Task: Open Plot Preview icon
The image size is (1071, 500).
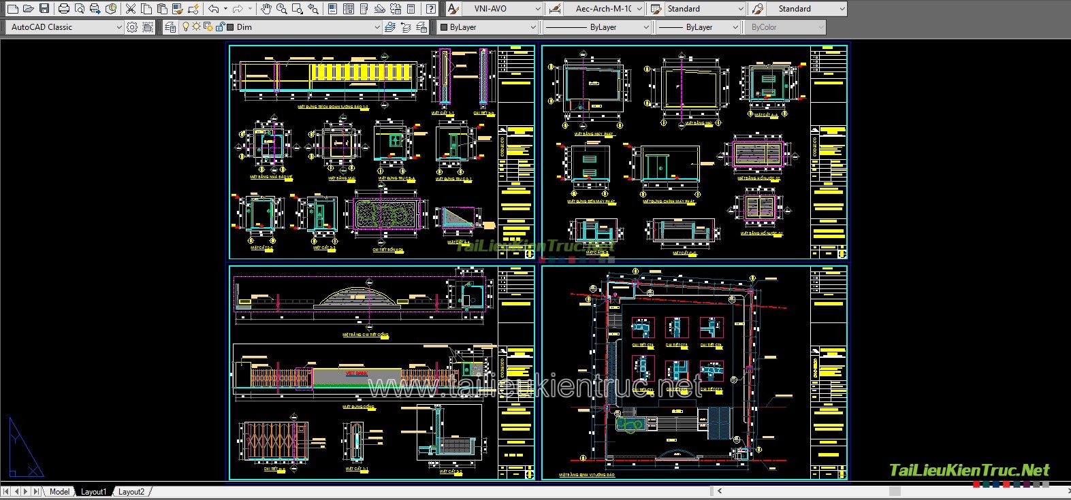Action: [79, 9]
